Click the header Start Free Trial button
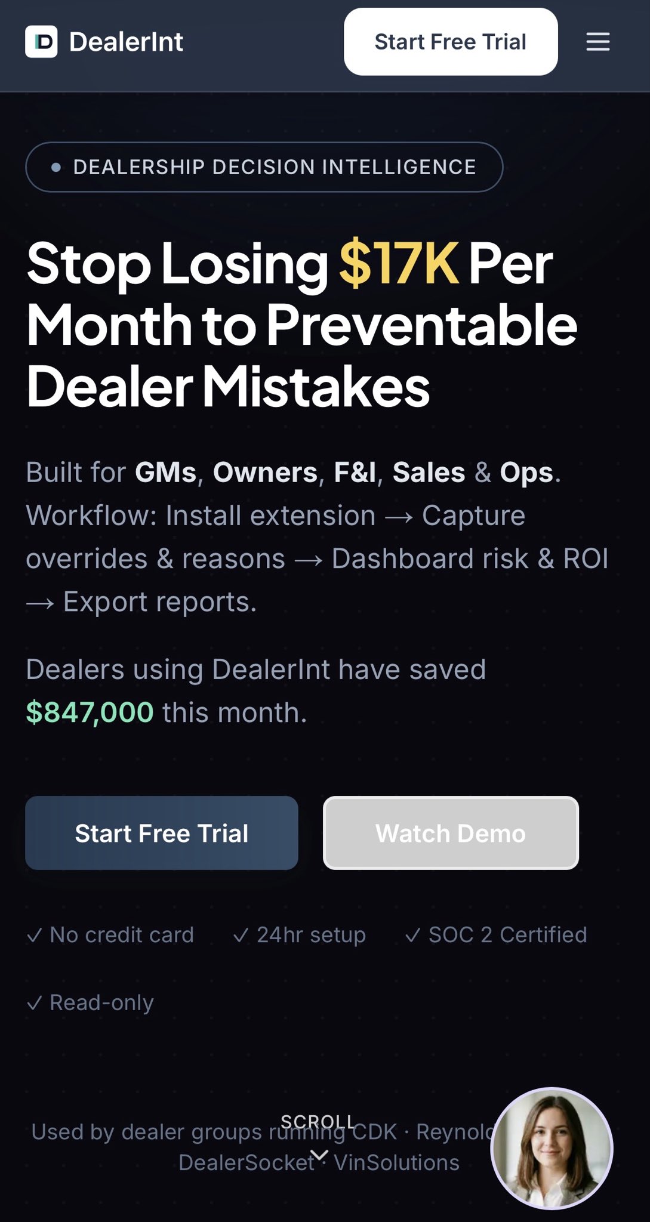Image resolution: width=650 pixels, height=1222 pixels. click(451, 42)
